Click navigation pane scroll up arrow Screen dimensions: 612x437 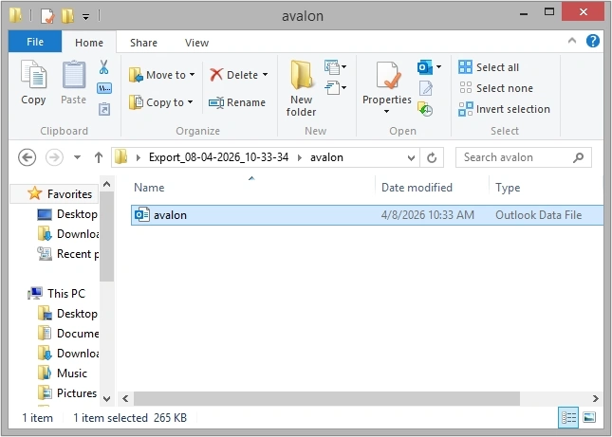coord(107,184)
